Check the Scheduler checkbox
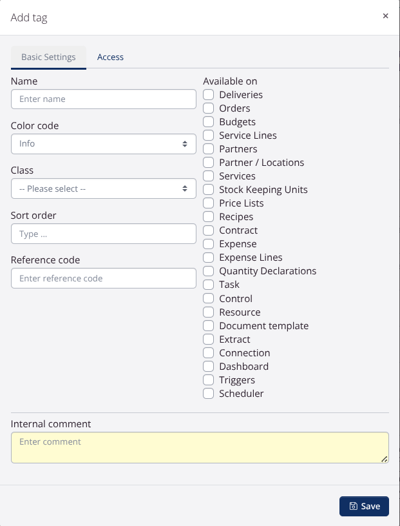Screen dimensions: 400x526 click(208, 393)
